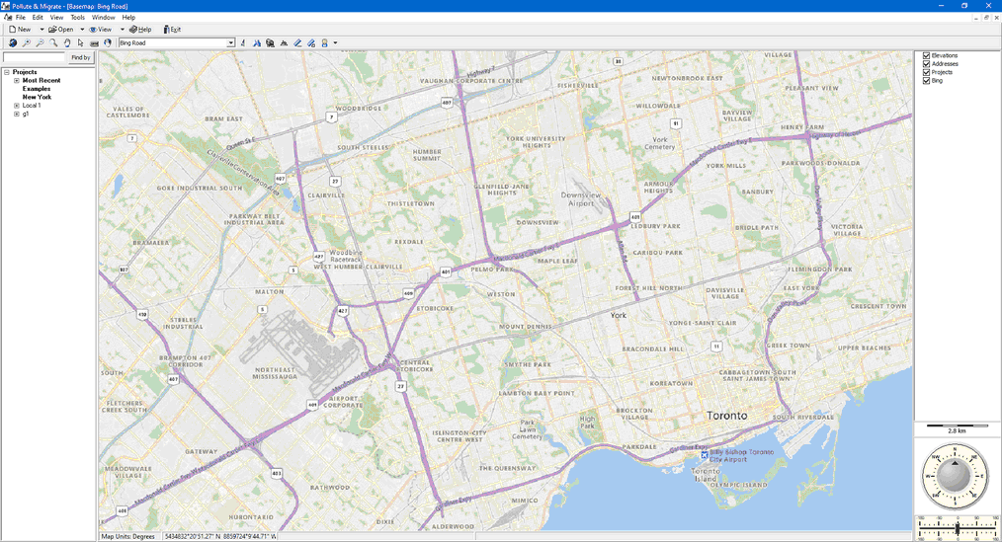1002x542 pixels.
Task: Open the Bing Road basemap dropdown
Action: pyautogui.click(x=231, y=43)
